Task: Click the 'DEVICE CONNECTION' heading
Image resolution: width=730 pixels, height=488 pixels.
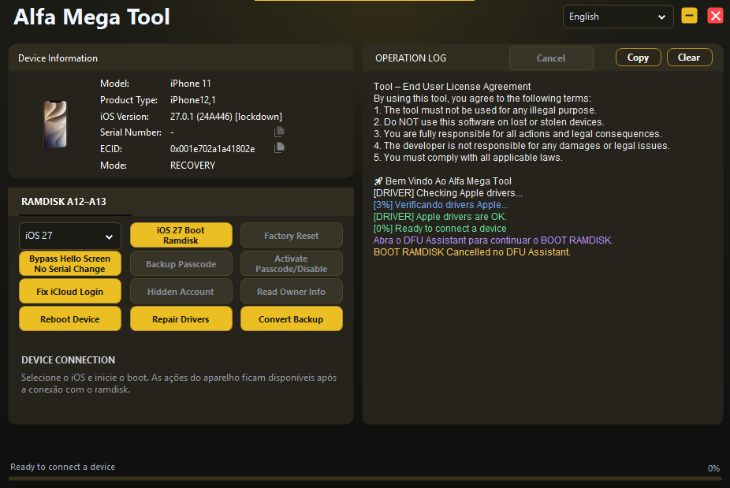Action: pos(68,360)
